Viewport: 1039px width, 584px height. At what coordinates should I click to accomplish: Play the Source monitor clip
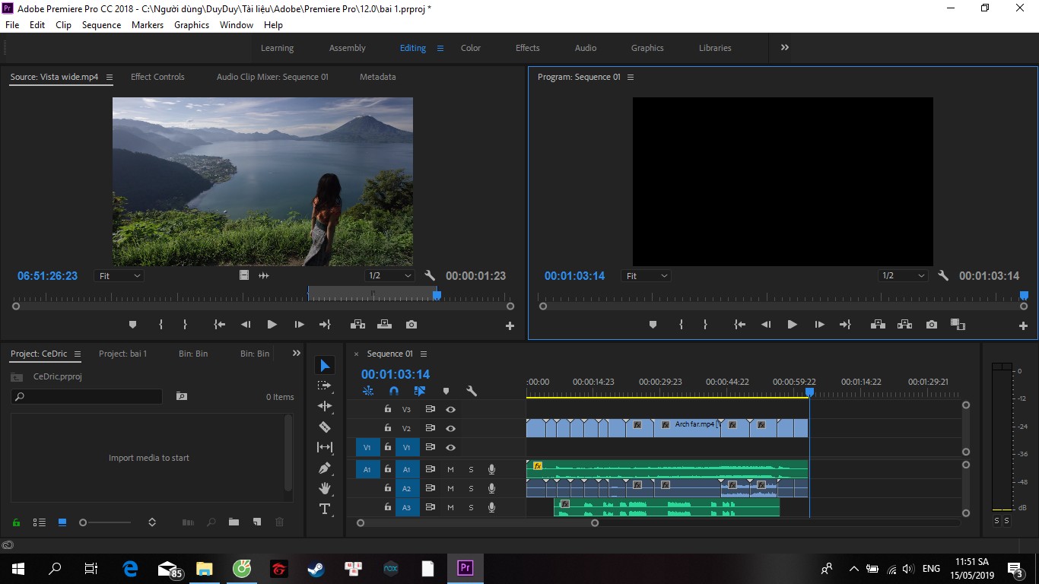tap(272, 325)
